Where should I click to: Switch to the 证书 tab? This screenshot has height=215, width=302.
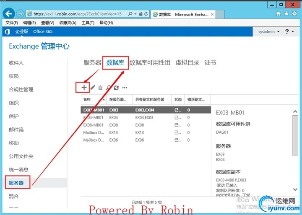pyautogui.click(x=210, y=62)
